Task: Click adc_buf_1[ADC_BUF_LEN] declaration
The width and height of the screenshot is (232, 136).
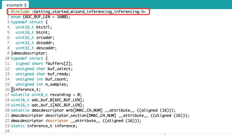Action: 47,105
